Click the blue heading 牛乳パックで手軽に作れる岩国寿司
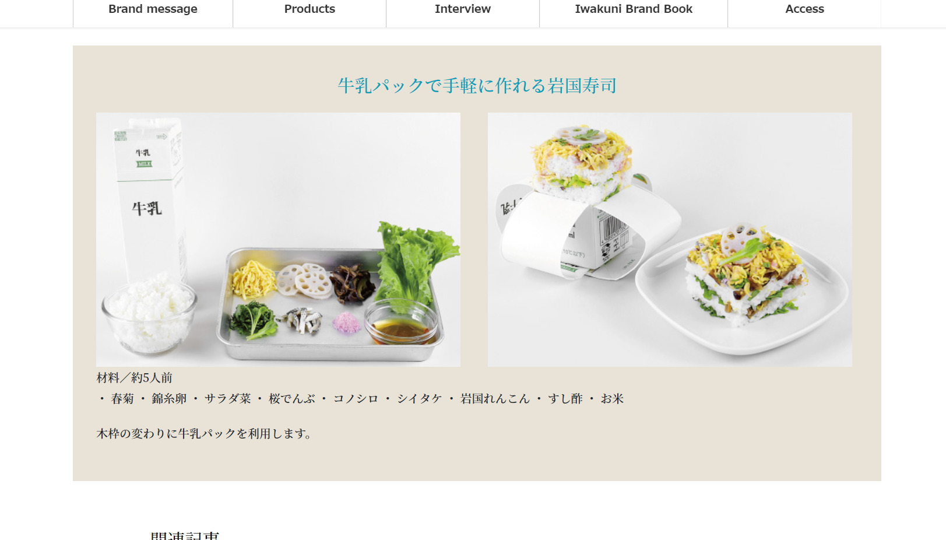The image size is (946, 540). click(477, 86)
